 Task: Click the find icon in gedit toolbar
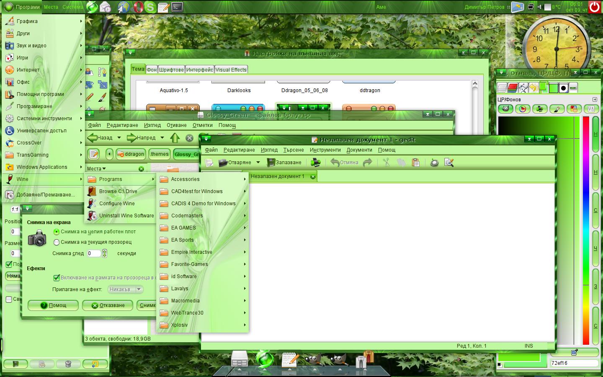[434, 163]
